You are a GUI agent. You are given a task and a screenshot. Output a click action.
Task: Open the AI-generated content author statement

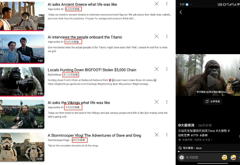196,140
